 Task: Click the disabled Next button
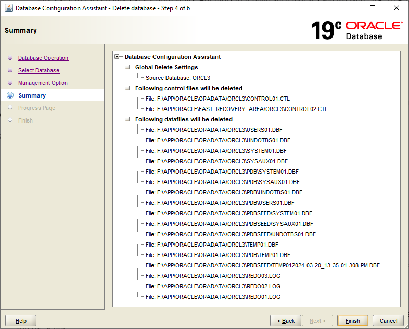(317, 321)
